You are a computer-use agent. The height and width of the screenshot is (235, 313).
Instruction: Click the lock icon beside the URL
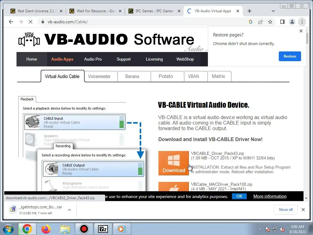click(42, 22)
